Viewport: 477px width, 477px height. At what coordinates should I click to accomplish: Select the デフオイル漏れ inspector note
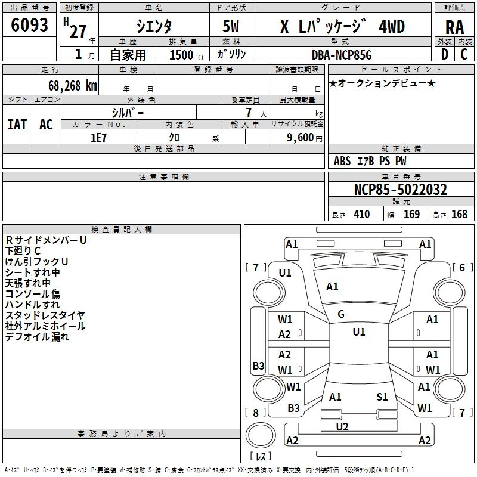pos(37,337)
